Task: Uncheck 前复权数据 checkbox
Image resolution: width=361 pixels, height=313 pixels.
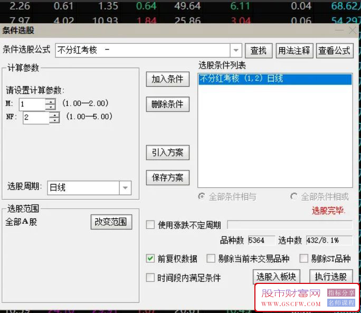Action: 150,259
